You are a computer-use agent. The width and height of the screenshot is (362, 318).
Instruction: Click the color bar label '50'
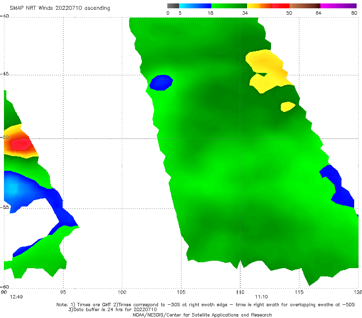pos(289,13)
